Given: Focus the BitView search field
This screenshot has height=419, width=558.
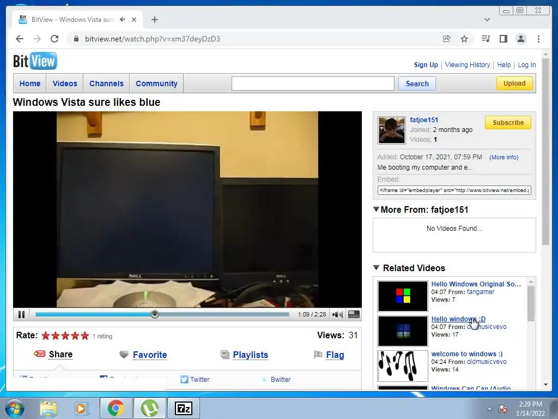Looking at the screenshot, I should click(x=313, y=83).
